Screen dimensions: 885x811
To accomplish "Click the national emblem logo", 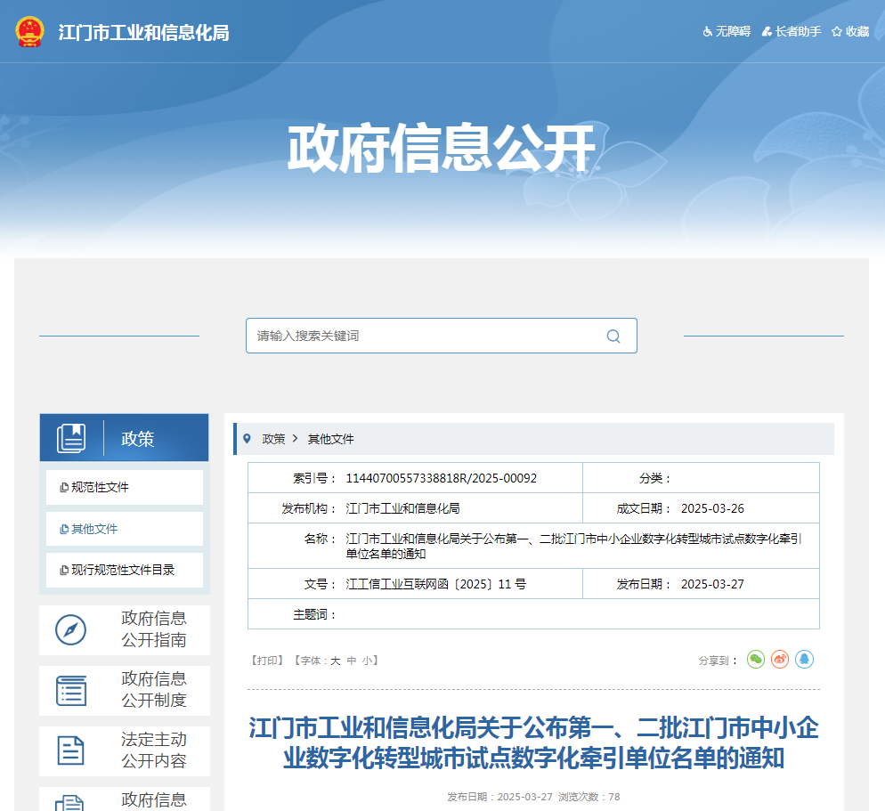I will pyautogui.click(x=30, y=32).
